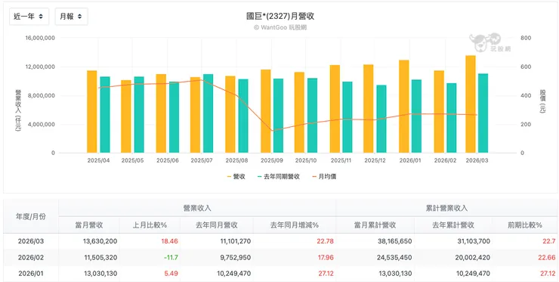The height and width of the screenshot is (282, 559).
Task: Click the 2025/09 low point on price line
Action: click(x=273, y=131)
